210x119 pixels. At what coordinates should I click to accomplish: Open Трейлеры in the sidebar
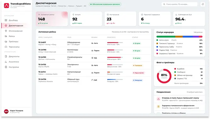(x=16, y=42)
